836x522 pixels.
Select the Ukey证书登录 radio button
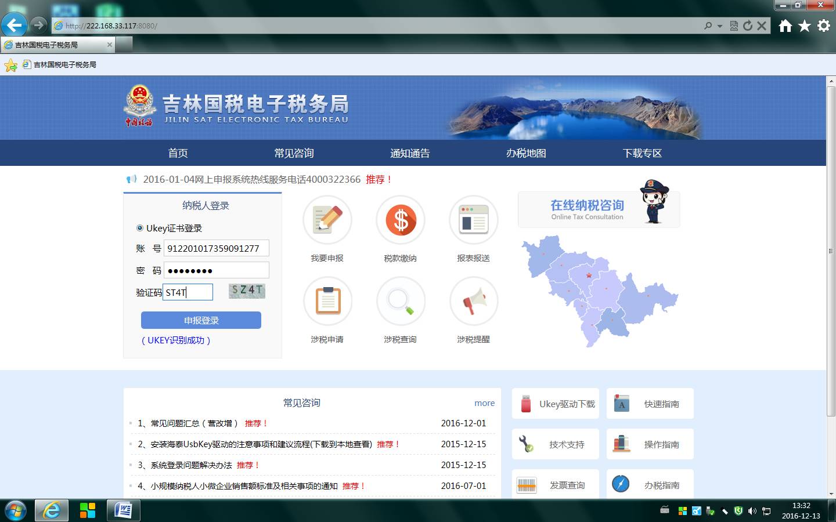pyautogui.click(x=139, y=228)
